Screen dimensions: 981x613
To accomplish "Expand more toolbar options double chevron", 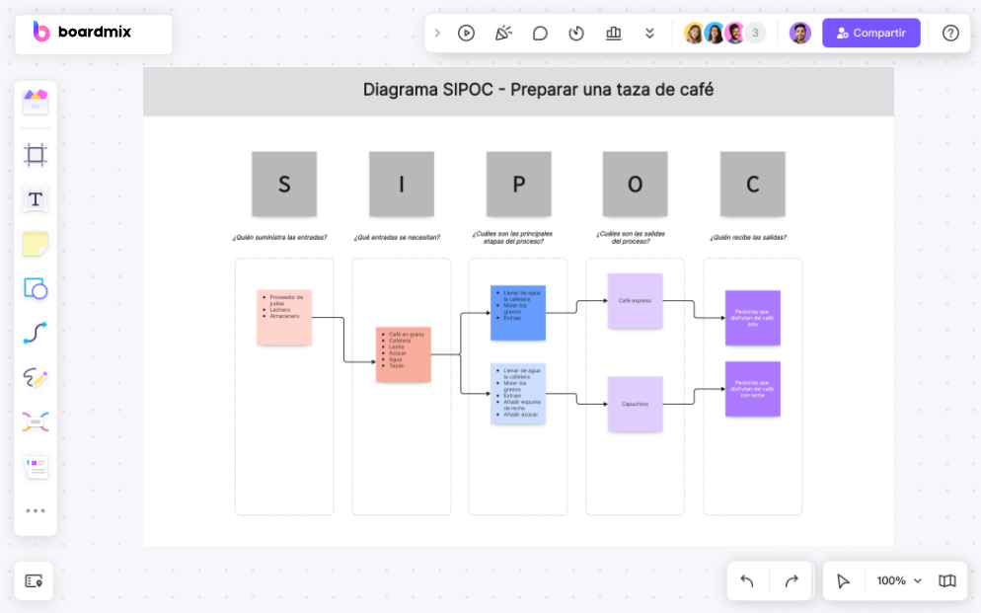I will (649, 34).
